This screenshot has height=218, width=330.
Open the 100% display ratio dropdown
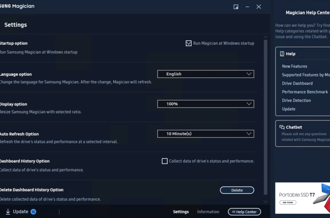pos(206,104)
